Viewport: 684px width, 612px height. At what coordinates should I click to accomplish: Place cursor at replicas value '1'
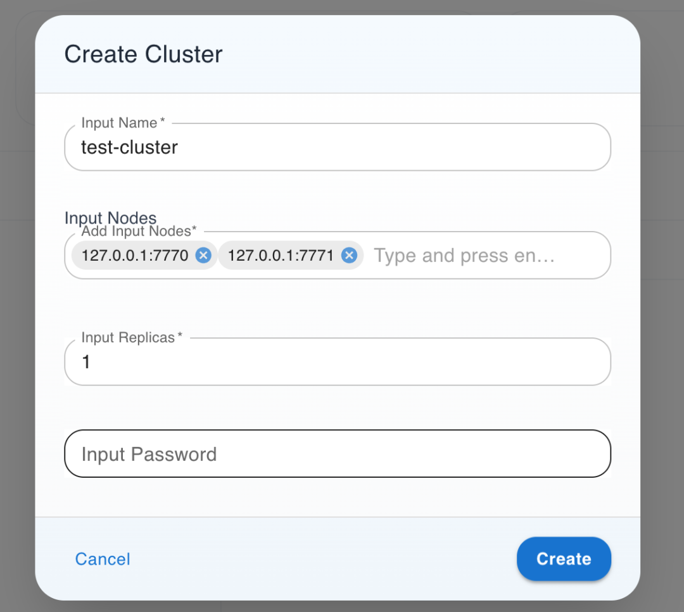pyautogui.click(x=86, y=362)
